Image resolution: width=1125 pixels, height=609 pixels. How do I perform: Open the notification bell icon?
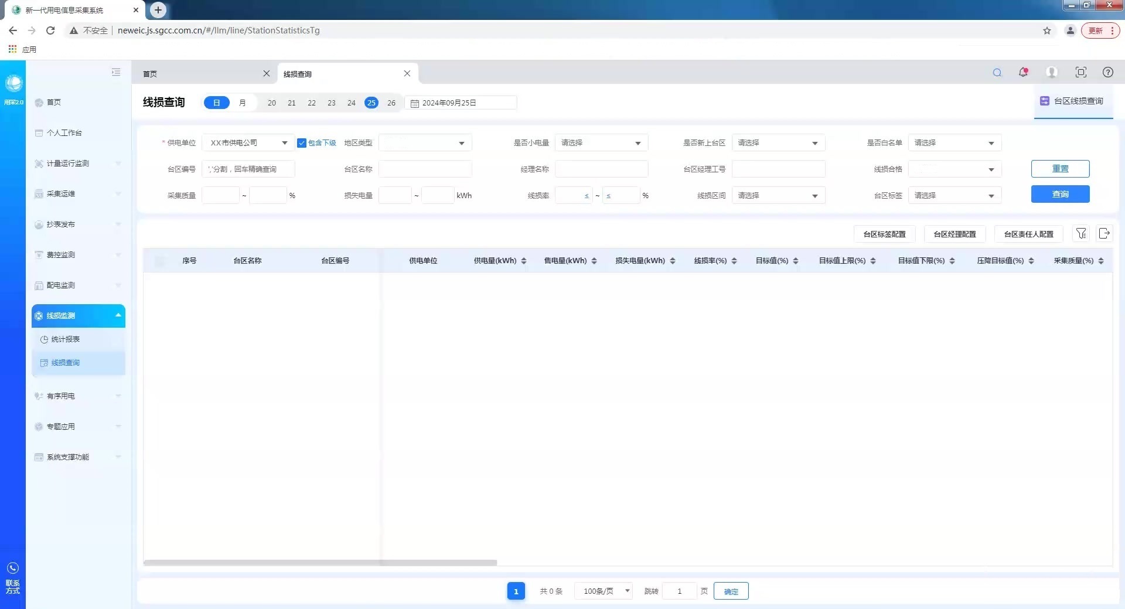[1023, 72]
